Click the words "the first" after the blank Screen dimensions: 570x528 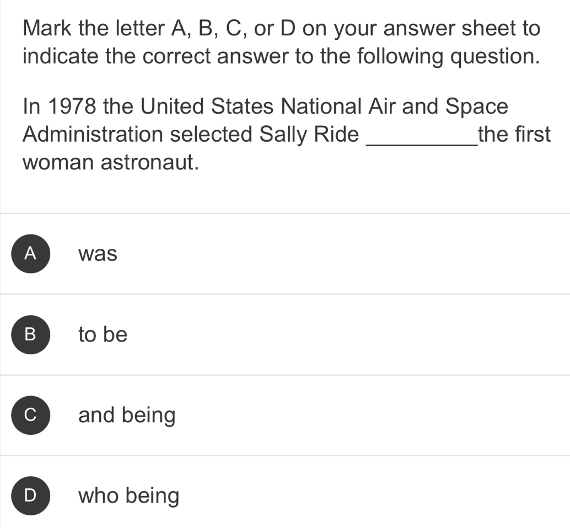coord(515,135)
